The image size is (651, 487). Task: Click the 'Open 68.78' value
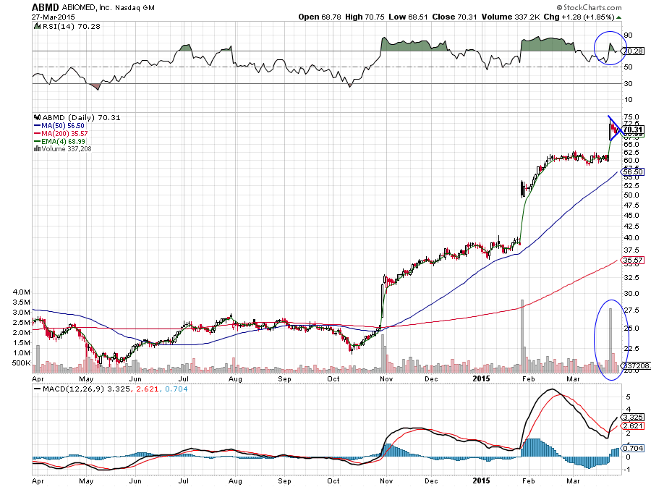pos(320,17)
